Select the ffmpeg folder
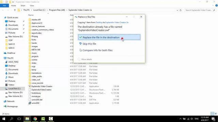The width and height of the screenshot is (218, 122). click(34, 36)
